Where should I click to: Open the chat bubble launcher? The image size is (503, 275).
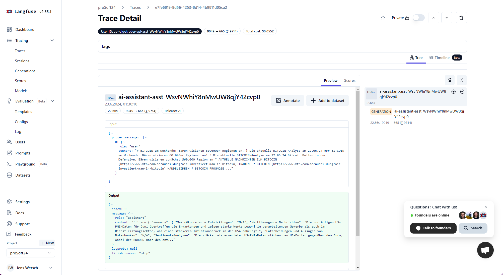(485, 250)
